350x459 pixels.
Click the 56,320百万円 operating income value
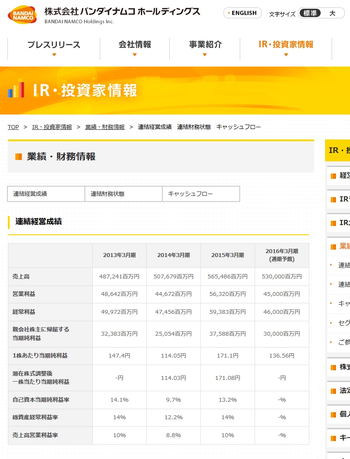coord(228,294)
